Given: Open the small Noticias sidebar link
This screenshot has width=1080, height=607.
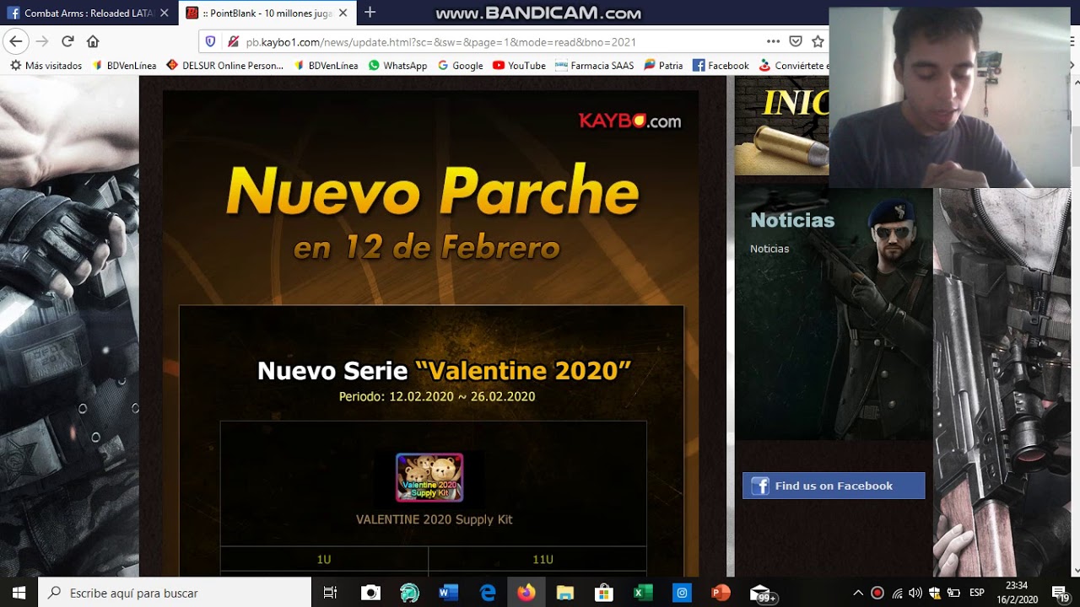Looking at the screenshot, I should point(769,249).
